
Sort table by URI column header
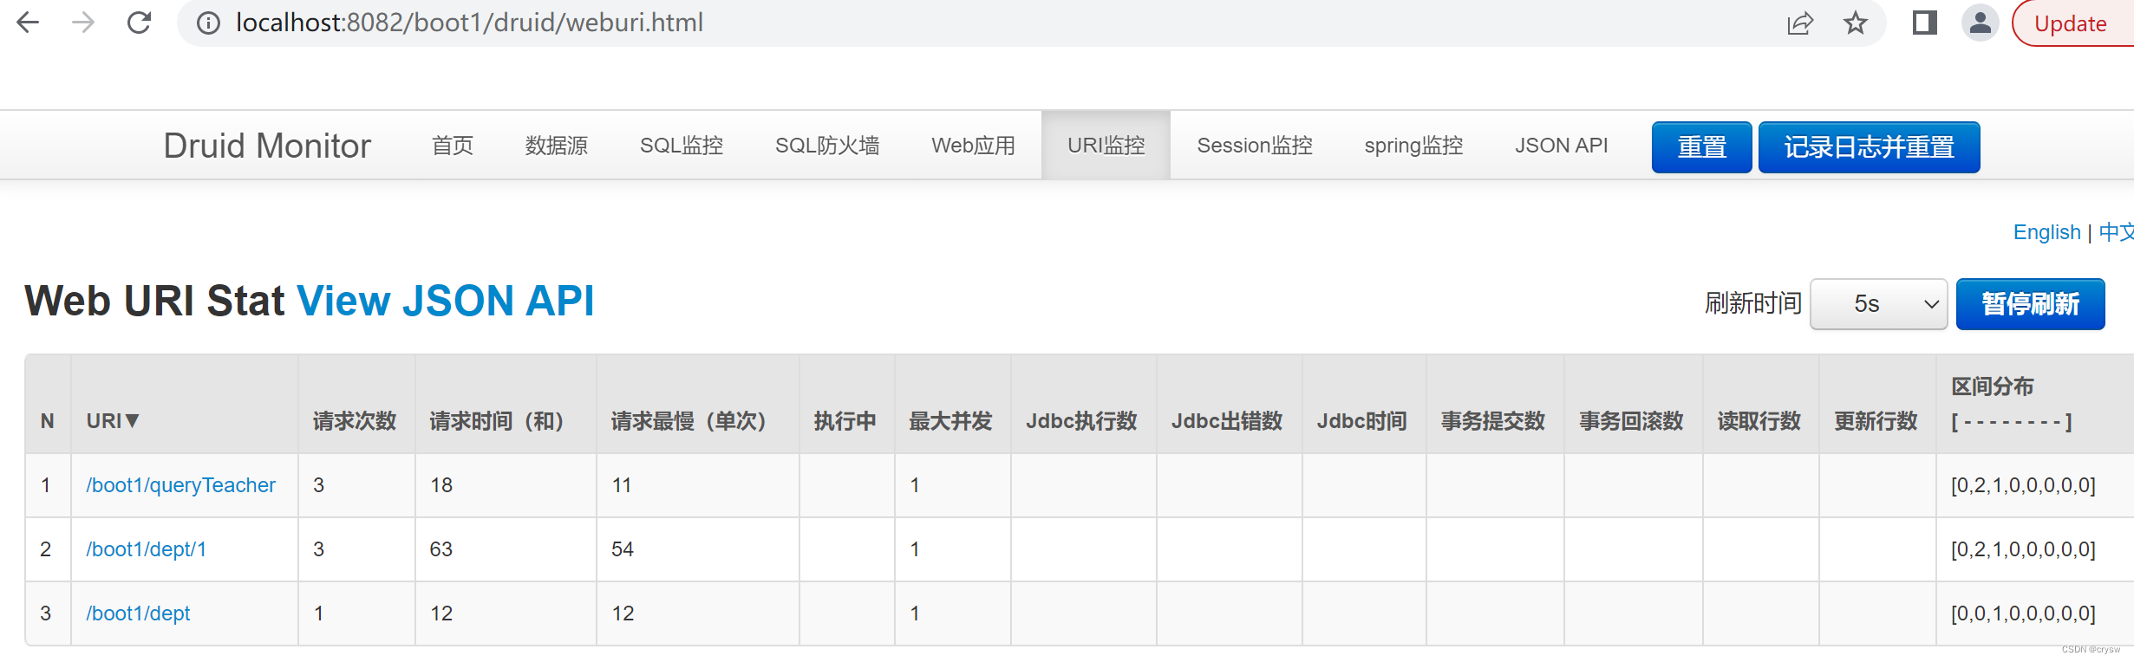click(113, 421)
